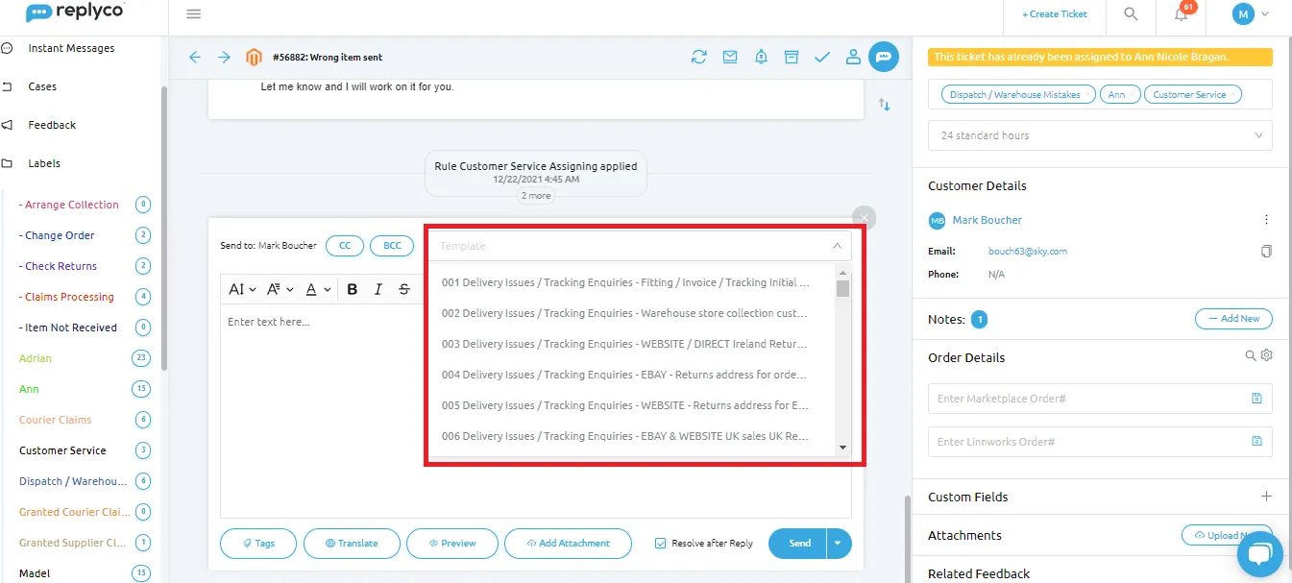Click the template list scrollbar down arrow
This screenshot has height=583, width=1292.
tap(843, 448)
